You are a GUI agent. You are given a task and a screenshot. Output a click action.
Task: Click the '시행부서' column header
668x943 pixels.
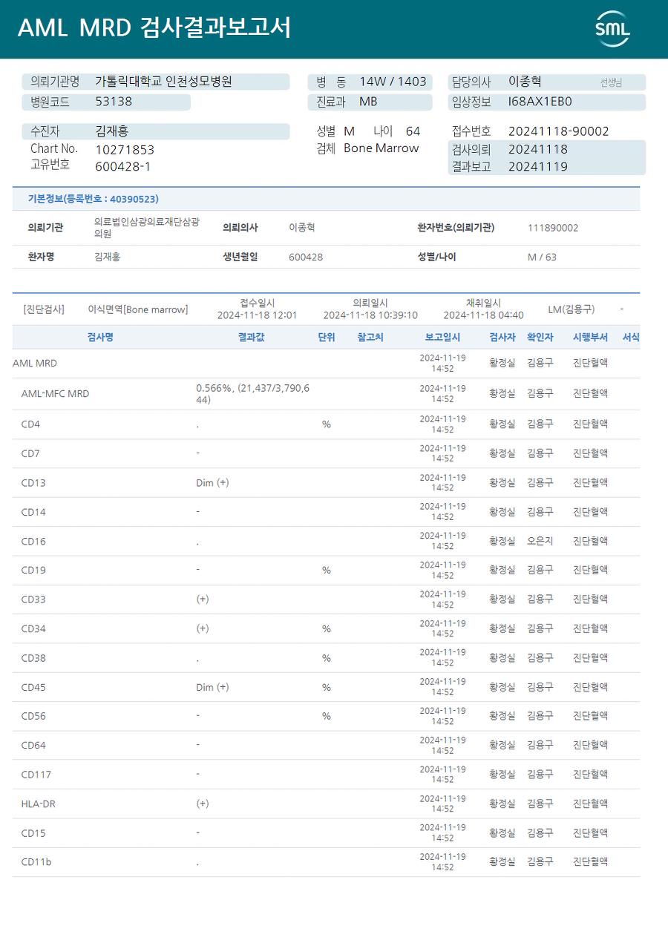pyautogui.click(x=590, y=337)
